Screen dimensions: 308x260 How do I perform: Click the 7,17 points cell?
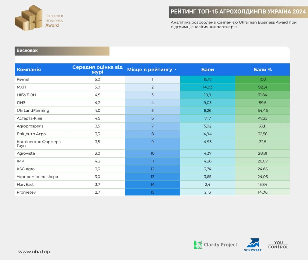point(208,118)
